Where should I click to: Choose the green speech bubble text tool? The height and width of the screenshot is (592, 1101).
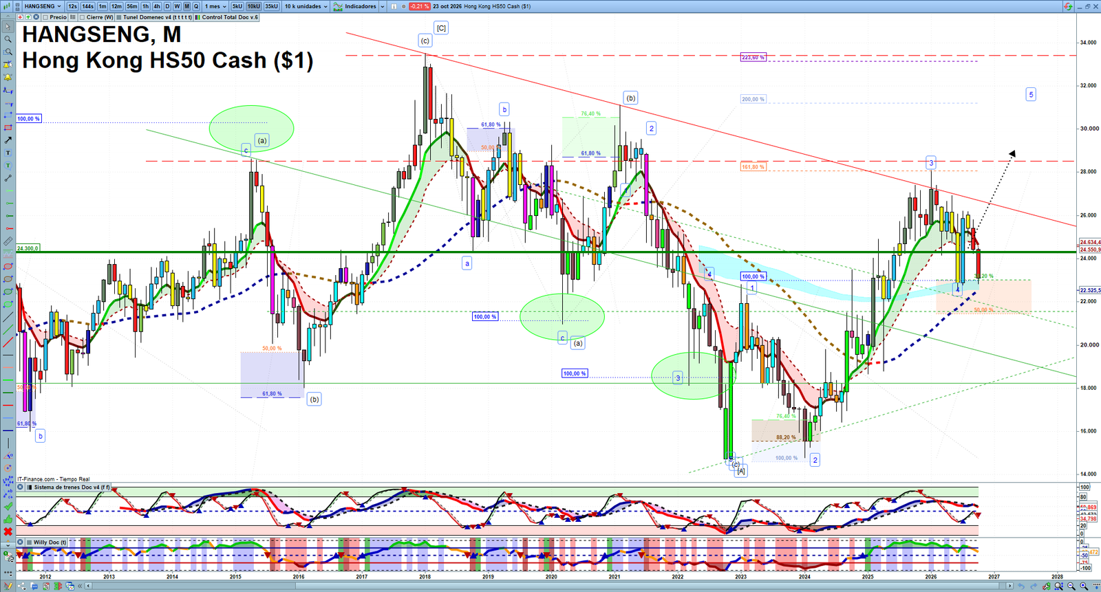[8, 165]
